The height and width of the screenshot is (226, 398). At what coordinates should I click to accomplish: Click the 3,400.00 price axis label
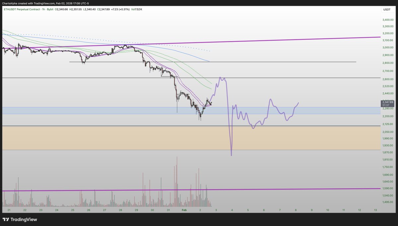[387, 20]
